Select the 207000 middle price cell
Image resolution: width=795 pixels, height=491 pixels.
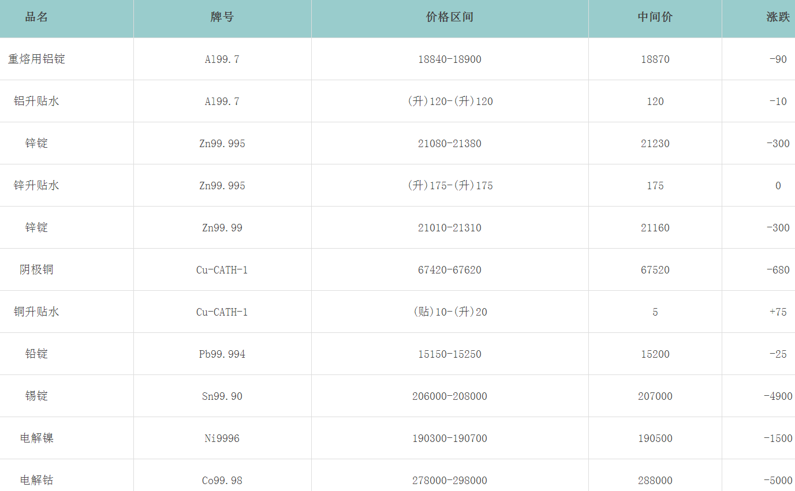(x=655, y=396)
